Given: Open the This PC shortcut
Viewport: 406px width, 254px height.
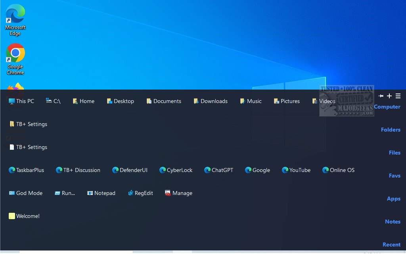Looking at the screenshot, I should (x=21, y=101).
